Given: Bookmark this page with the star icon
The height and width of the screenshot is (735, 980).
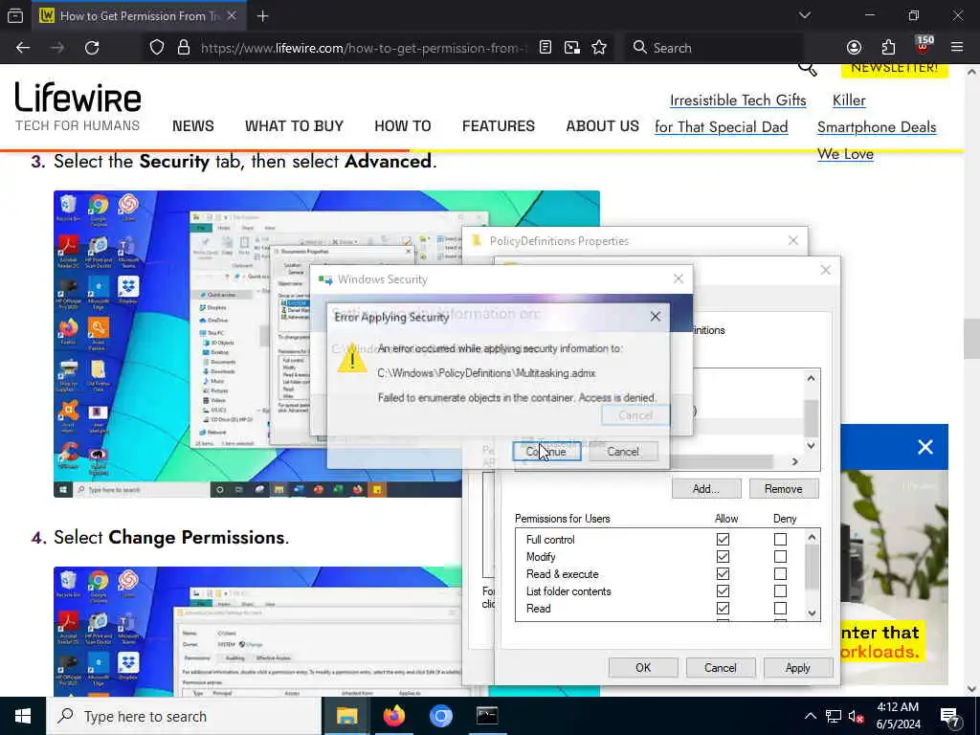Looking at the screenshot, I should 599,48.
